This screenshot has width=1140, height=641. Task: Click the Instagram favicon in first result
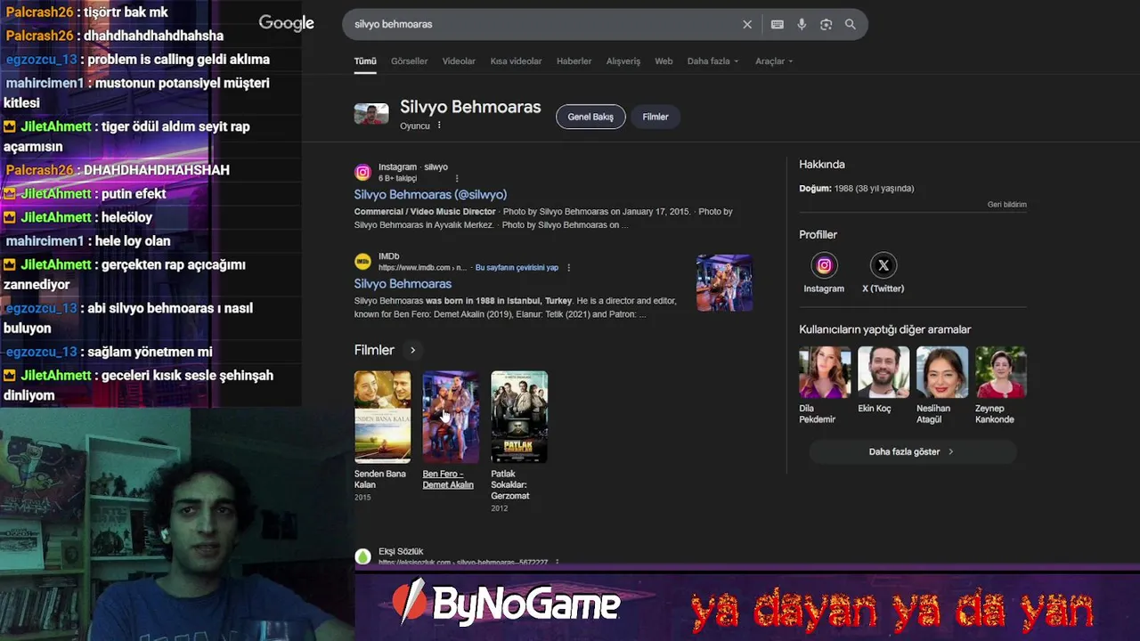tap(362, 173)
